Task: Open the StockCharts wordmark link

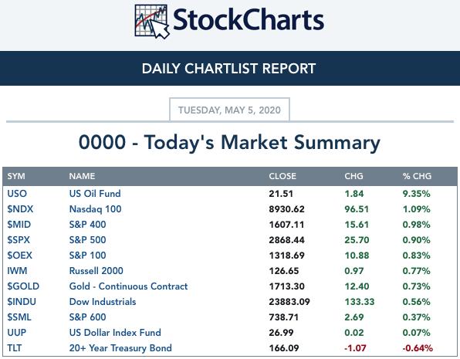Action: 249,19
